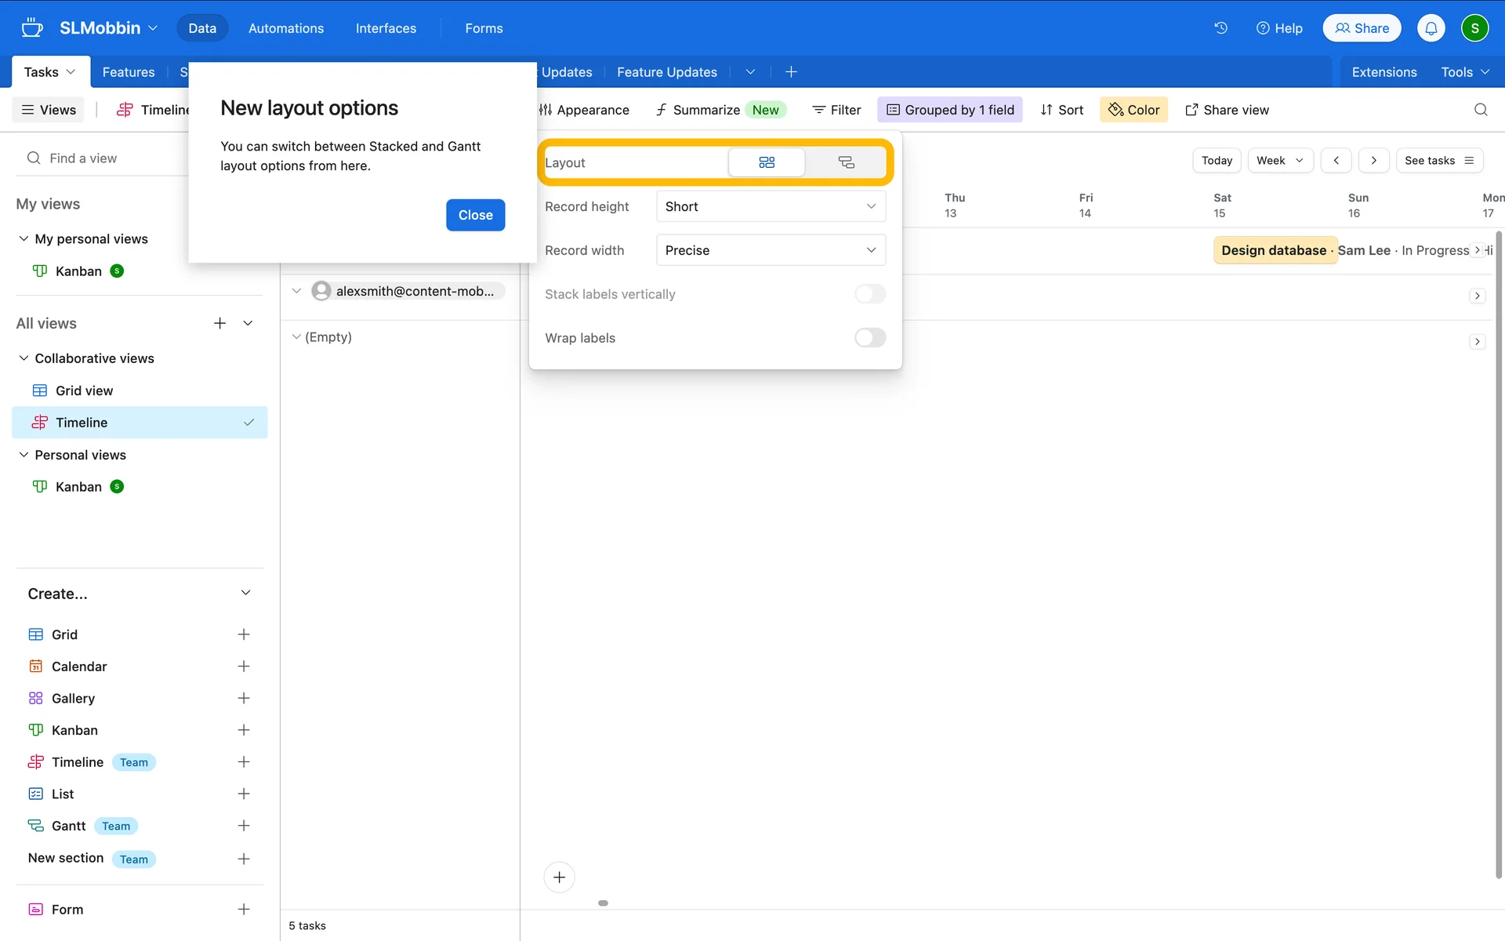Viewport: 1505px width, 941px height.
Task: Open Week timescale dropdown
Action: (1279, 161)
